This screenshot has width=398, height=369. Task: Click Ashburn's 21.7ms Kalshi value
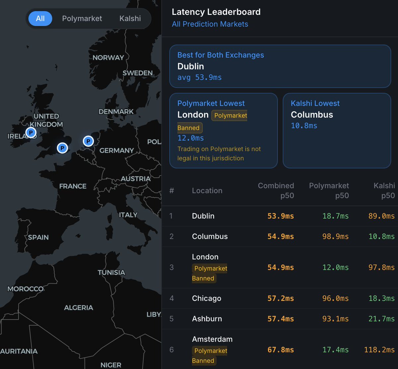(x=382, y=319)
